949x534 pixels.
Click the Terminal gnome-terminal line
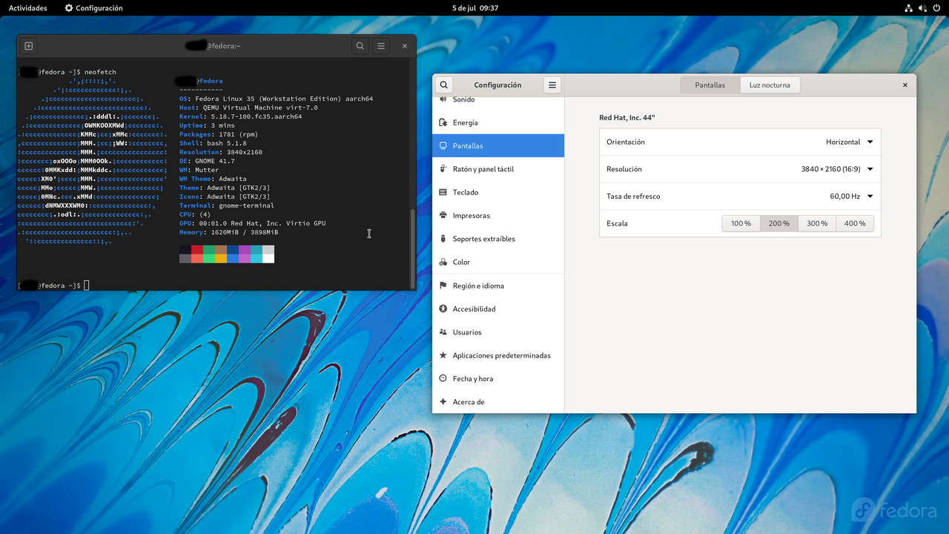pos(227,205)
